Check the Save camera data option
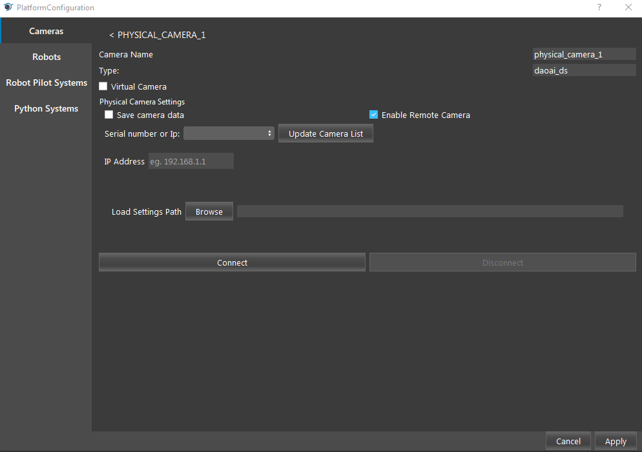642x452 pixels. click(109, 114)
